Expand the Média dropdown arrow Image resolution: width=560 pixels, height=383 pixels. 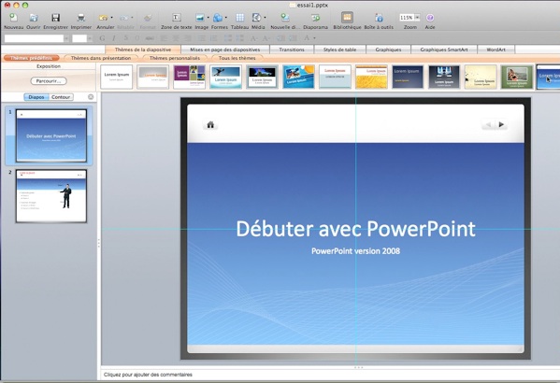tap(265, 18)
